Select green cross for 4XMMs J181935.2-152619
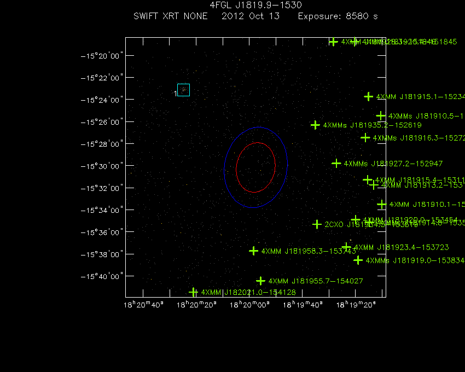The image size is (465, 372). [x=315, y=125]
